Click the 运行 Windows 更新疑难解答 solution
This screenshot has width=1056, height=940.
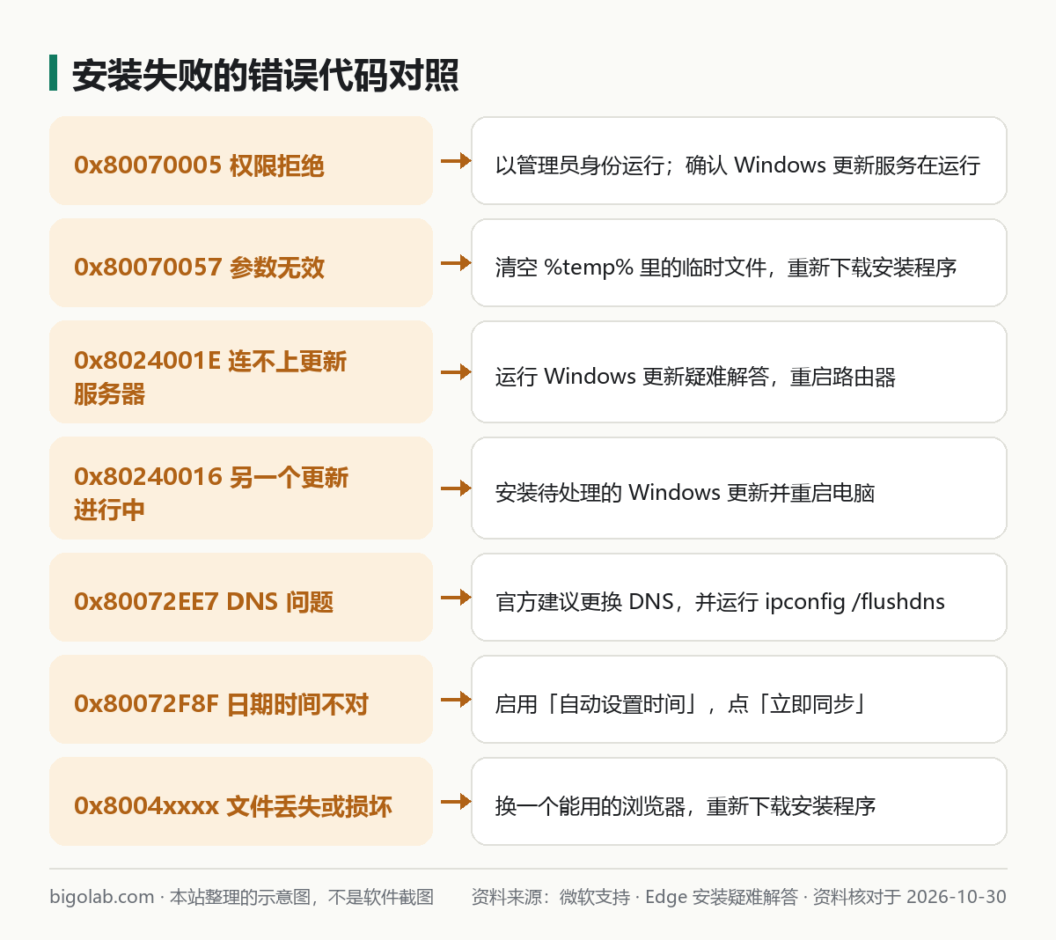click(739, 372)
